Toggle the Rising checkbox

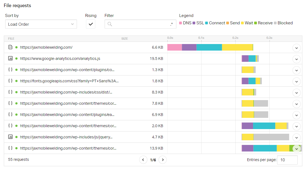(x=91, y=24)
